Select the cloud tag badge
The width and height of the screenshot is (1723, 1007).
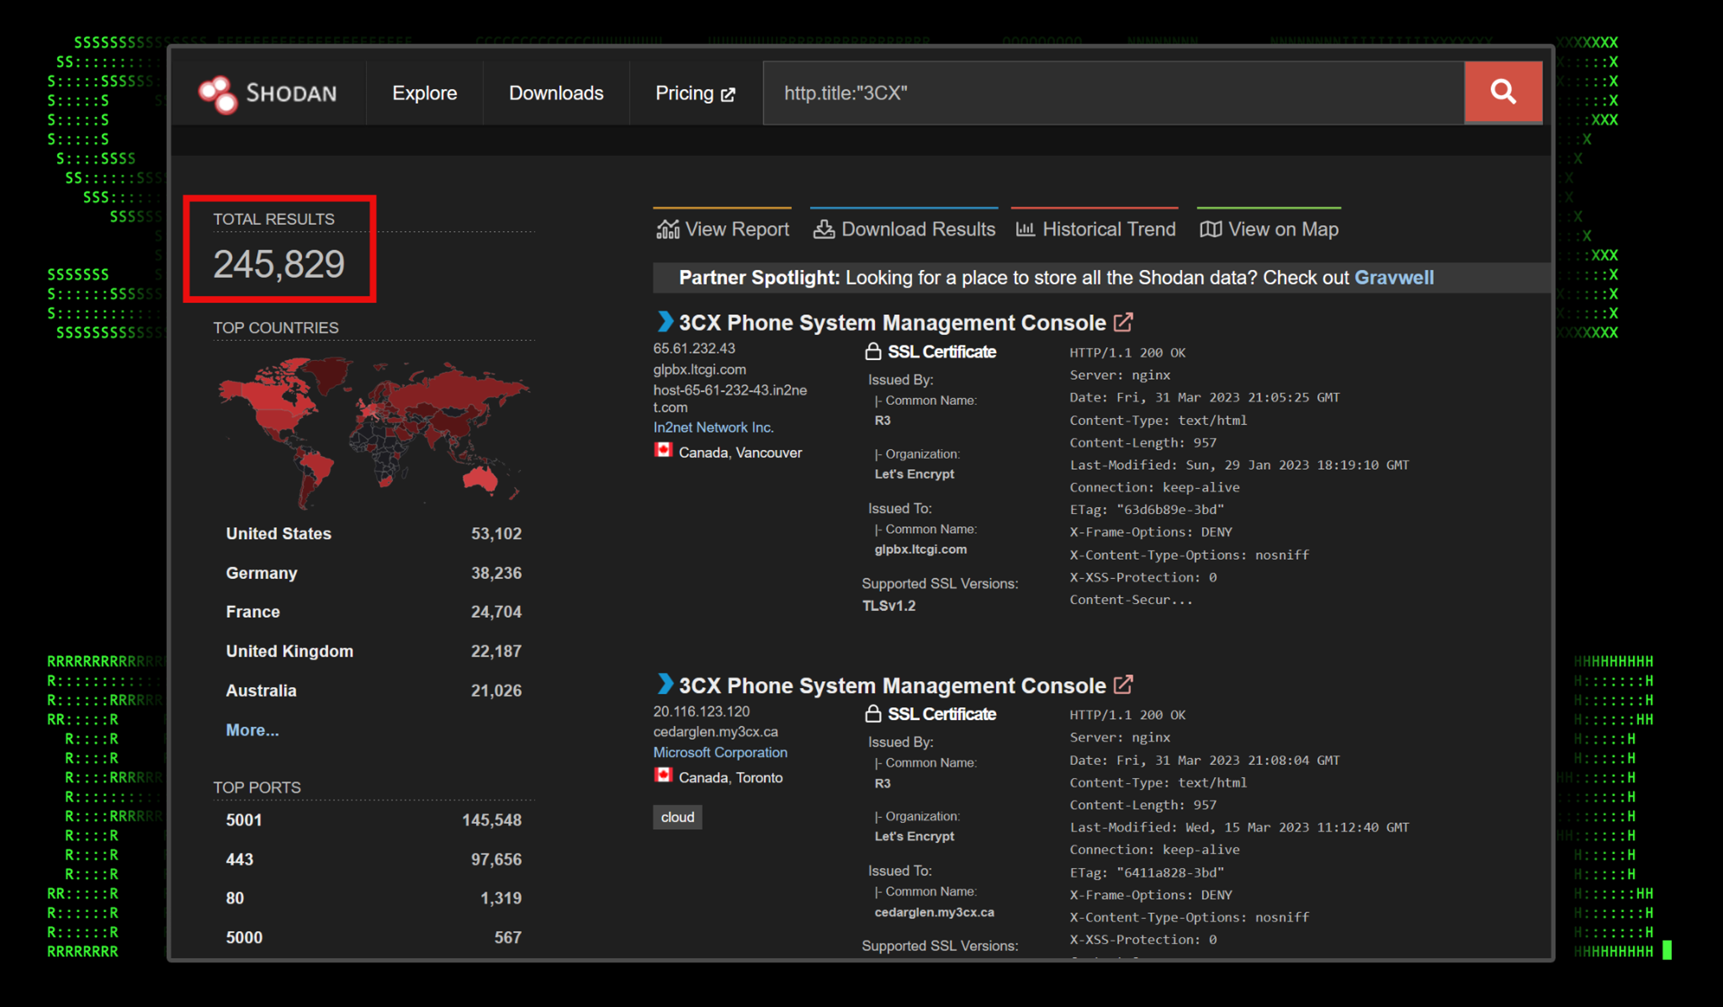(677, 817)
